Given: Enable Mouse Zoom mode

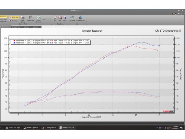Looking at the screenshot, I should tap(14, 17).
